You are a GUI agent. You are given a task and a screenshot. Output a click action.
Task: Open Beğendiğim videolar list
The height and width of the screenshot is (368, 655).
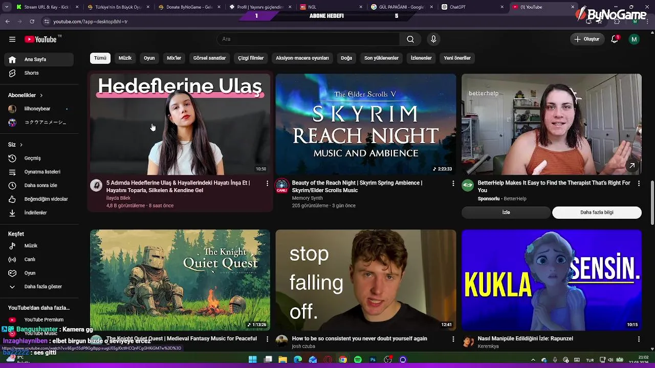click(x=39, y=199)
